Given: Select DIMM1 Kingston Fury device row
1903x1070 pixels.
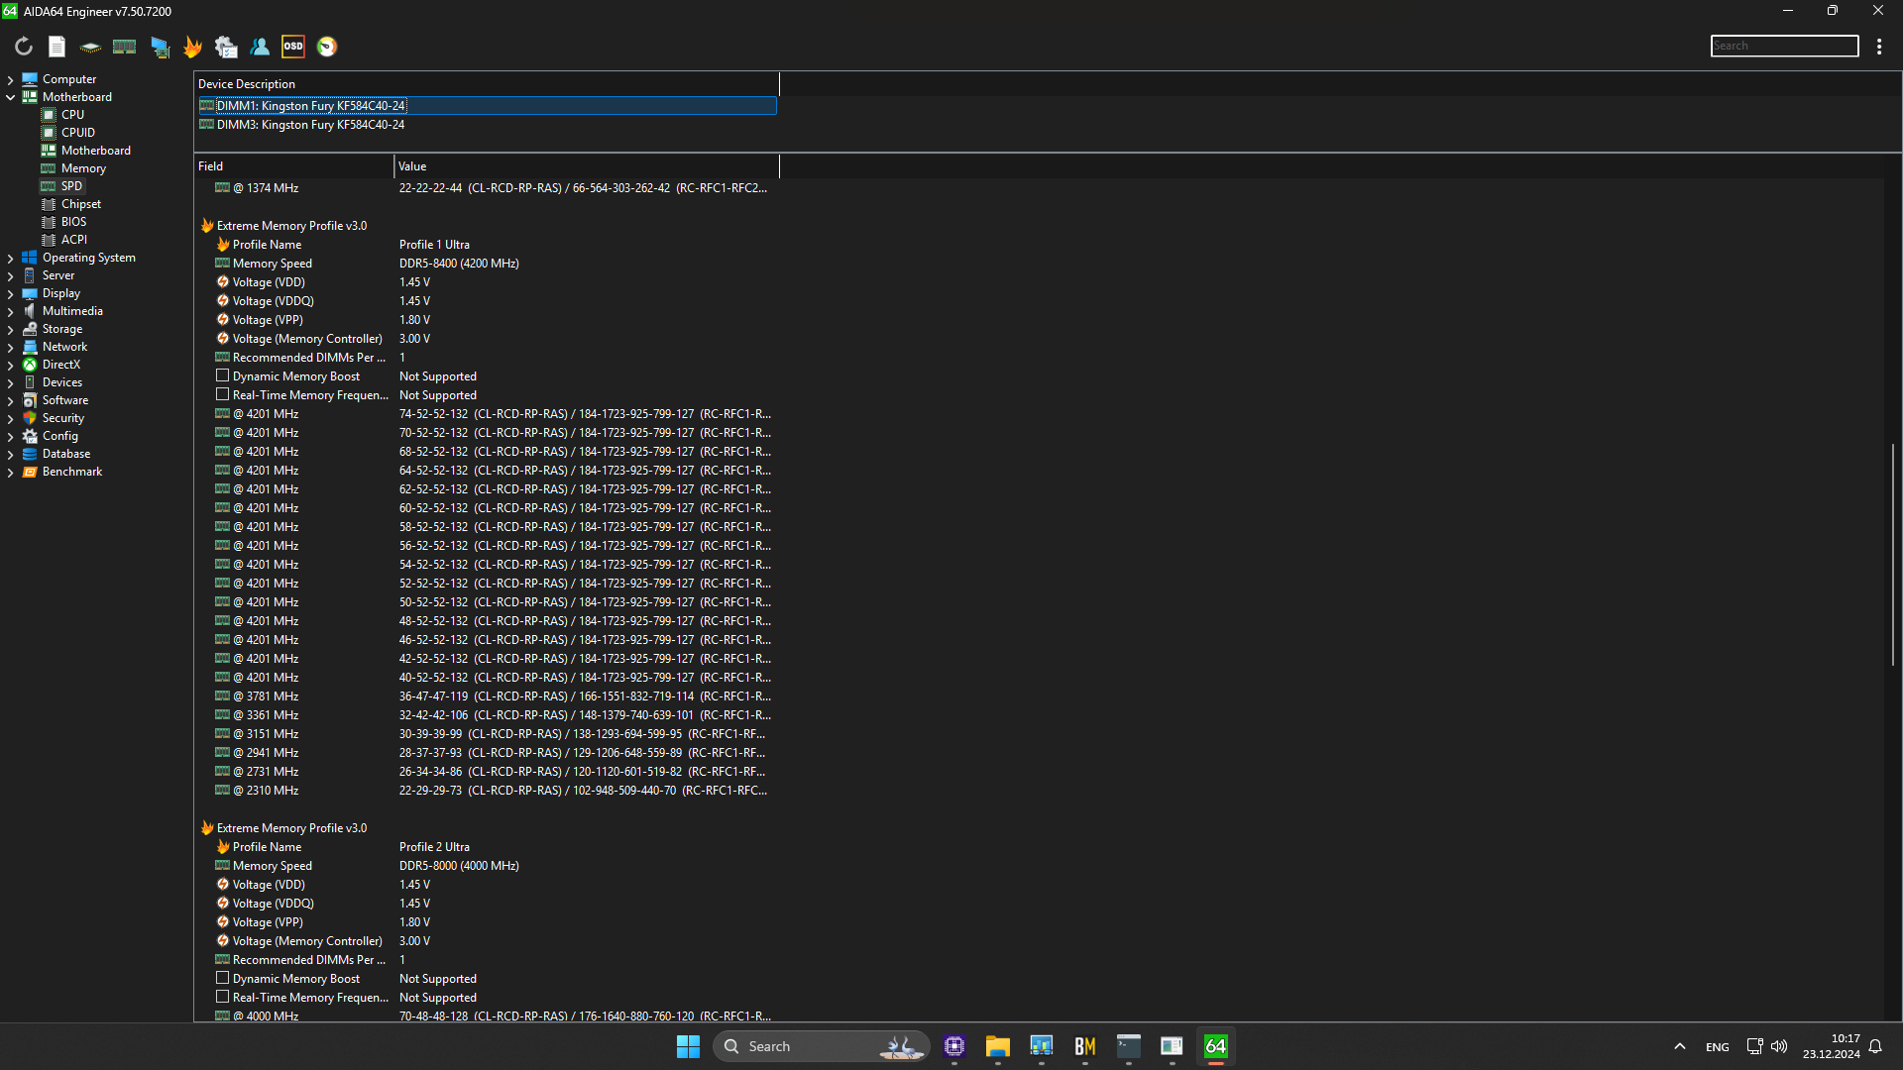Looking at the screenshot, I should [x=486, y=105].
